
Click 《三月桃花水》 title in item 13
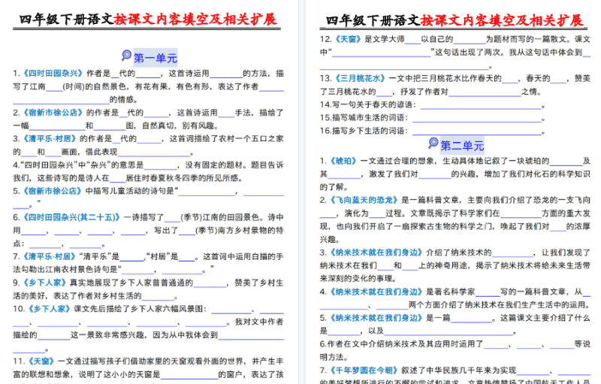(x=360, y=79)
